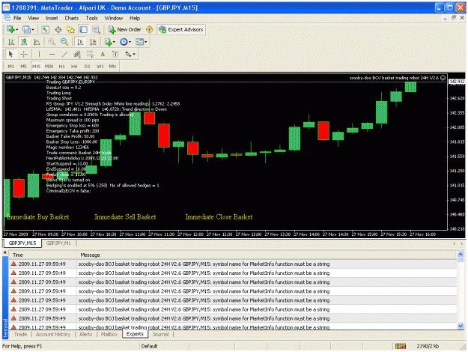This screenshot has height=352, width=468.
Task: Switch timeframe to H1
Action: coord(62,66)
